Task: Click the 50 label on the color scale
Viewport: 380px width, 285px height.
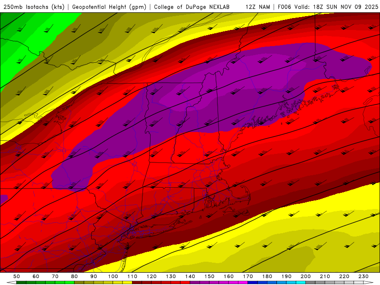Action: coord(17,276)
